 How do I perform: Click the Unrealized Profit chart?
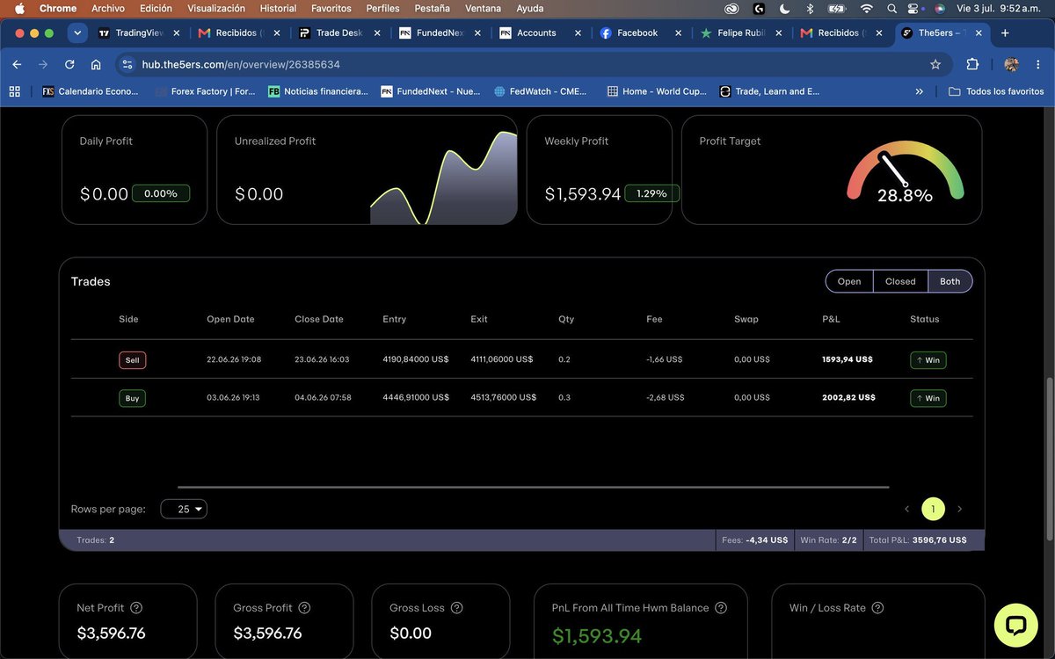[444, 178]
